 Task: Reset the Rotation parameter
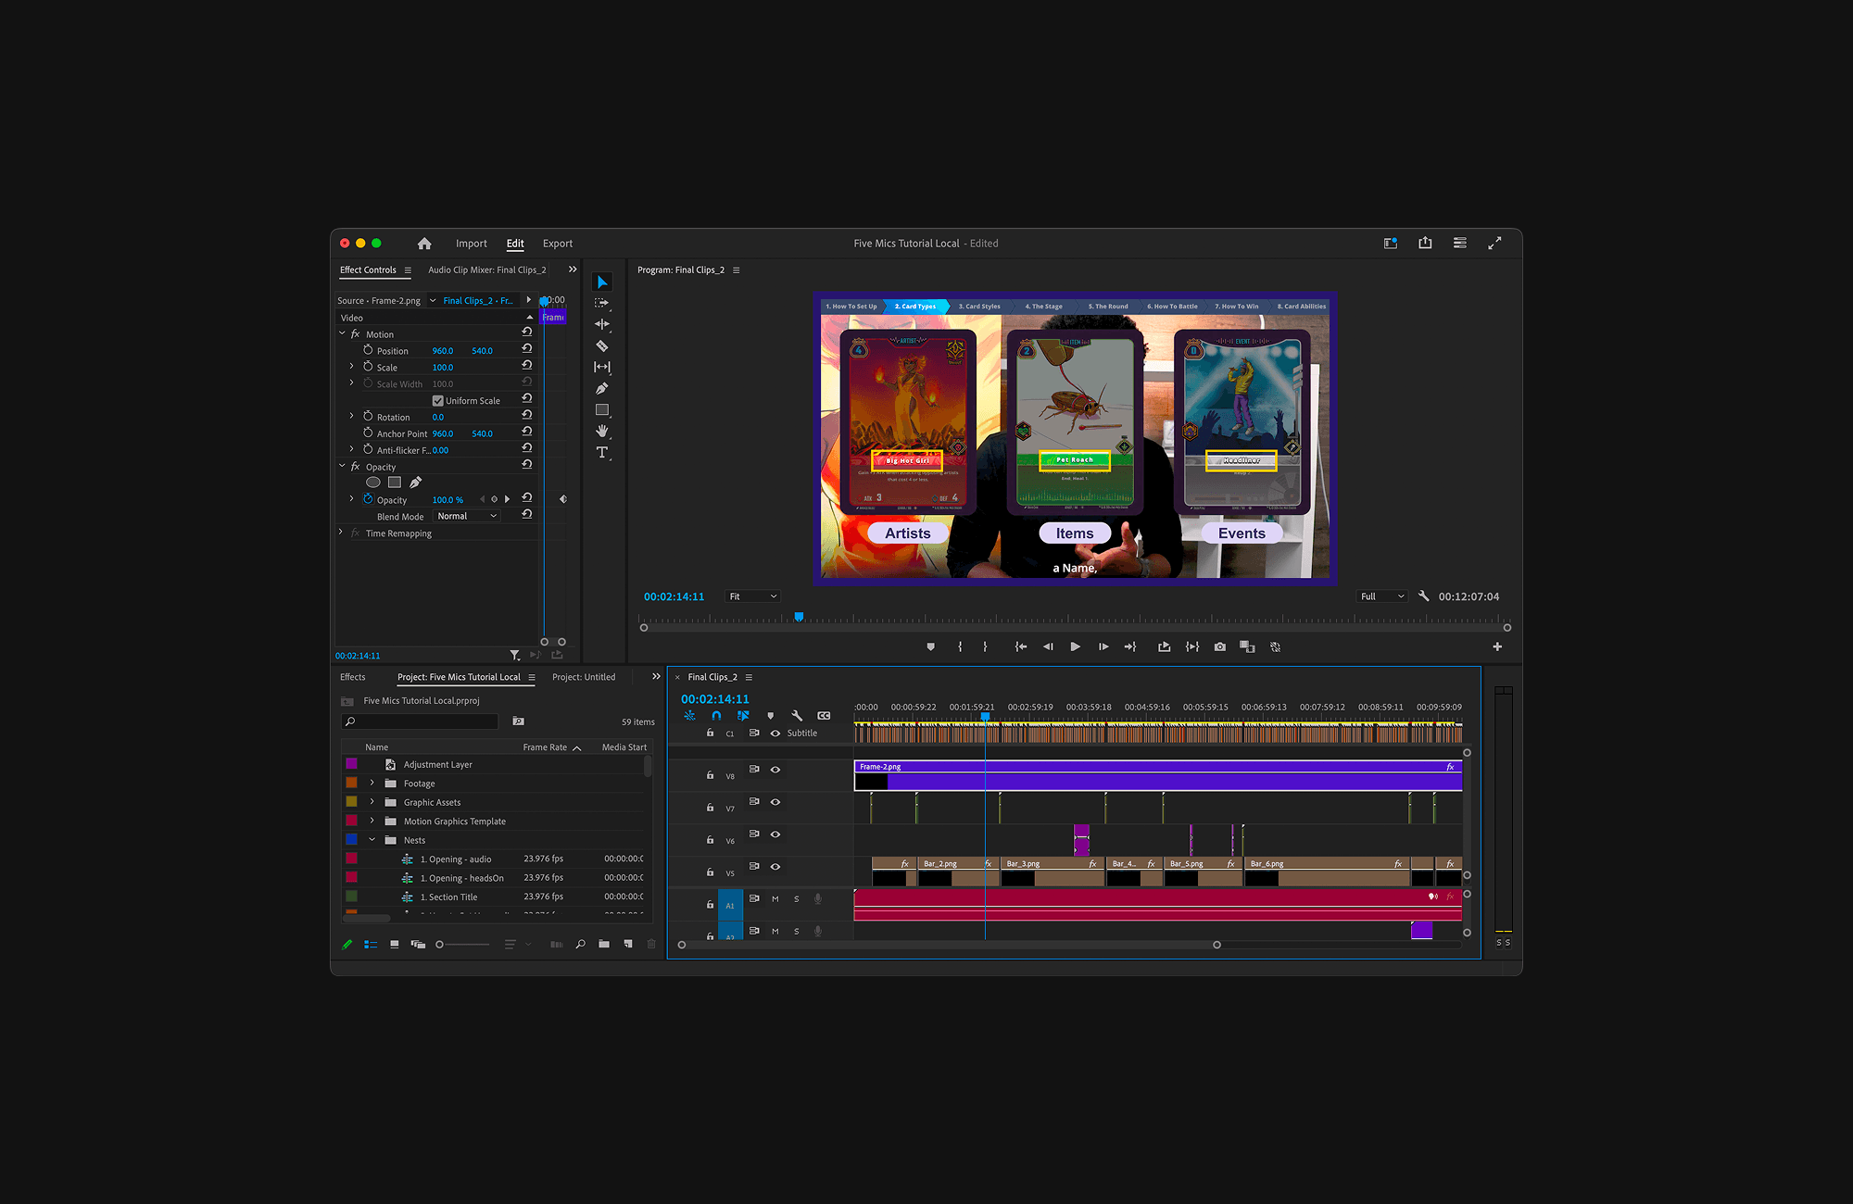pyautogui.click(x=527, y=415)
